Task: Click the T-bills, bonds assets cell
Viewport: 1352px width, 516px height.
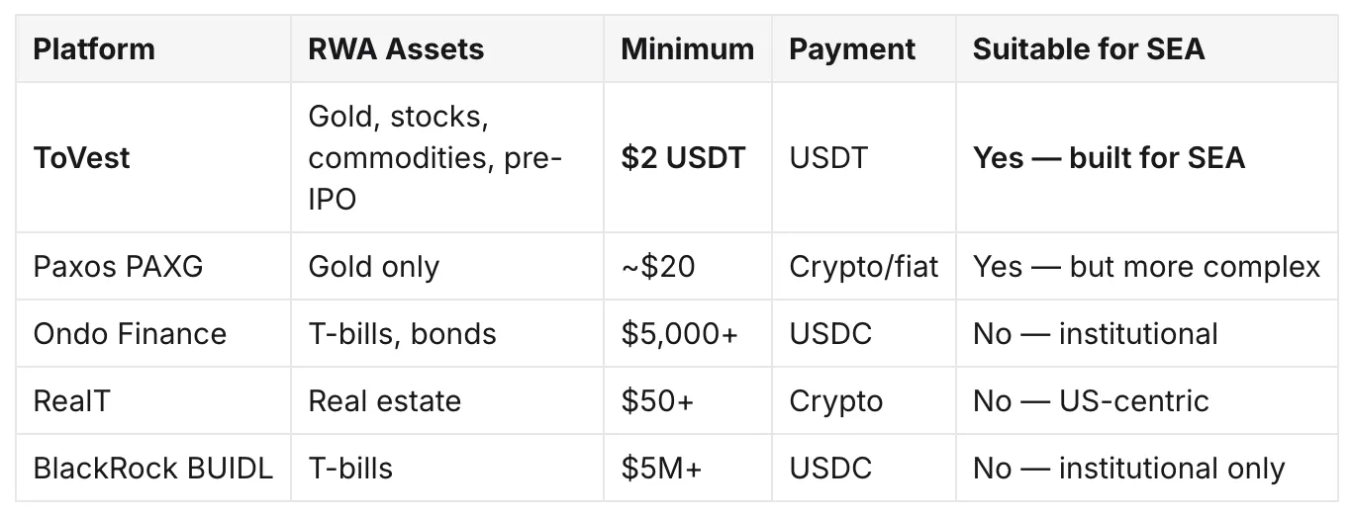Action: pos(403,333)
